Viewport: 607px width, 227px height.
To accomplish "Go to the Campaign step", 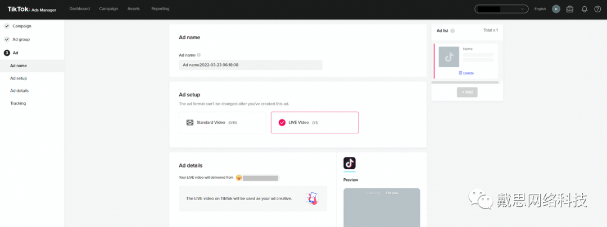I will 22,26.
